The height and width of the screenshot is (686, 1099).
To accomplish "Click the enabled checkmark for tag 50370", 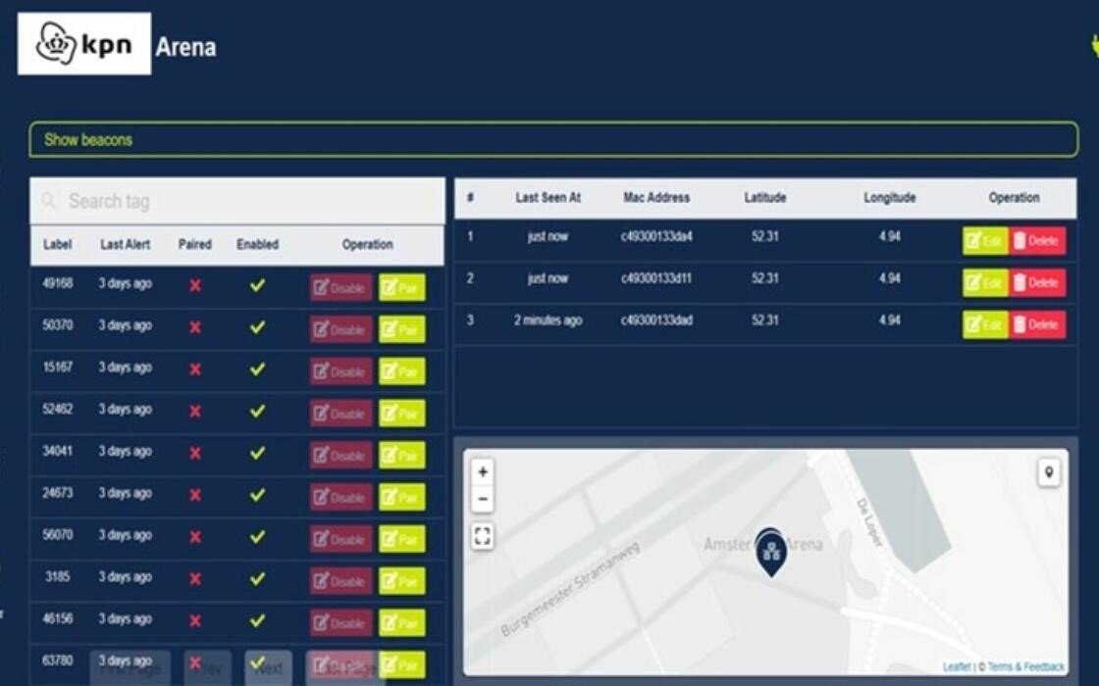I will click(257, 326).
